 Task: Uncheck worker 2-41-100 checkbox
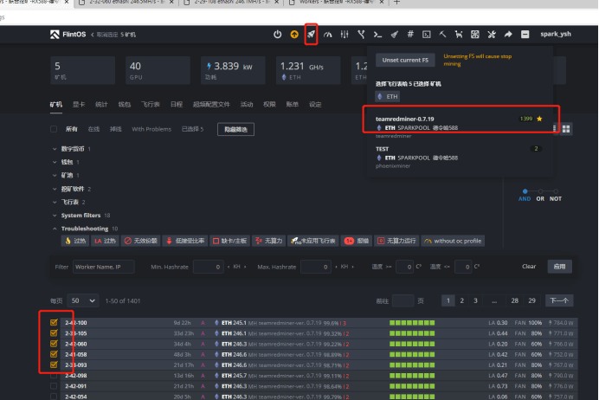55,322
